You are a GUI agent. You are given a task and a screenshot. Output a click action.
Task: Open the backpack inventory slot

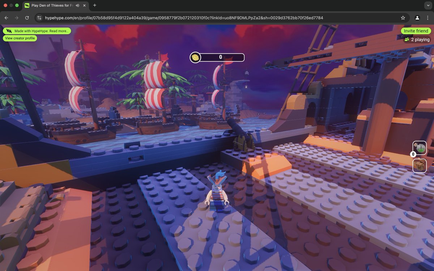[x=420, y=166]
